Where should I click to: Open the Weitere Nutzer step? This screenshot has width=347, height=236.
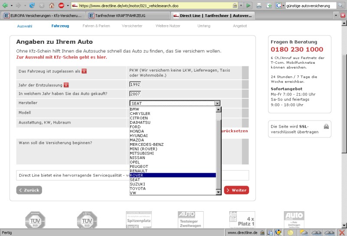[168, 26]
